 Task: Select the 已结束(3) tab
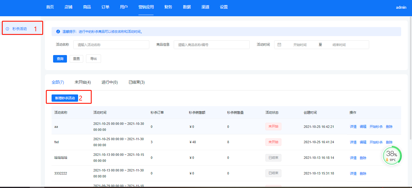(x=136, y=82)
